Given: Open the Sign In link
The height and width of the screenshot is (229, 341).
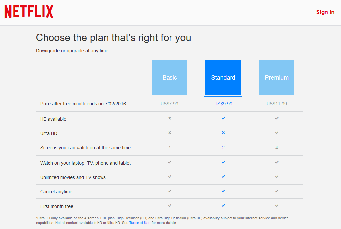Looking at the screenshot, I should (x=325, y=12).
